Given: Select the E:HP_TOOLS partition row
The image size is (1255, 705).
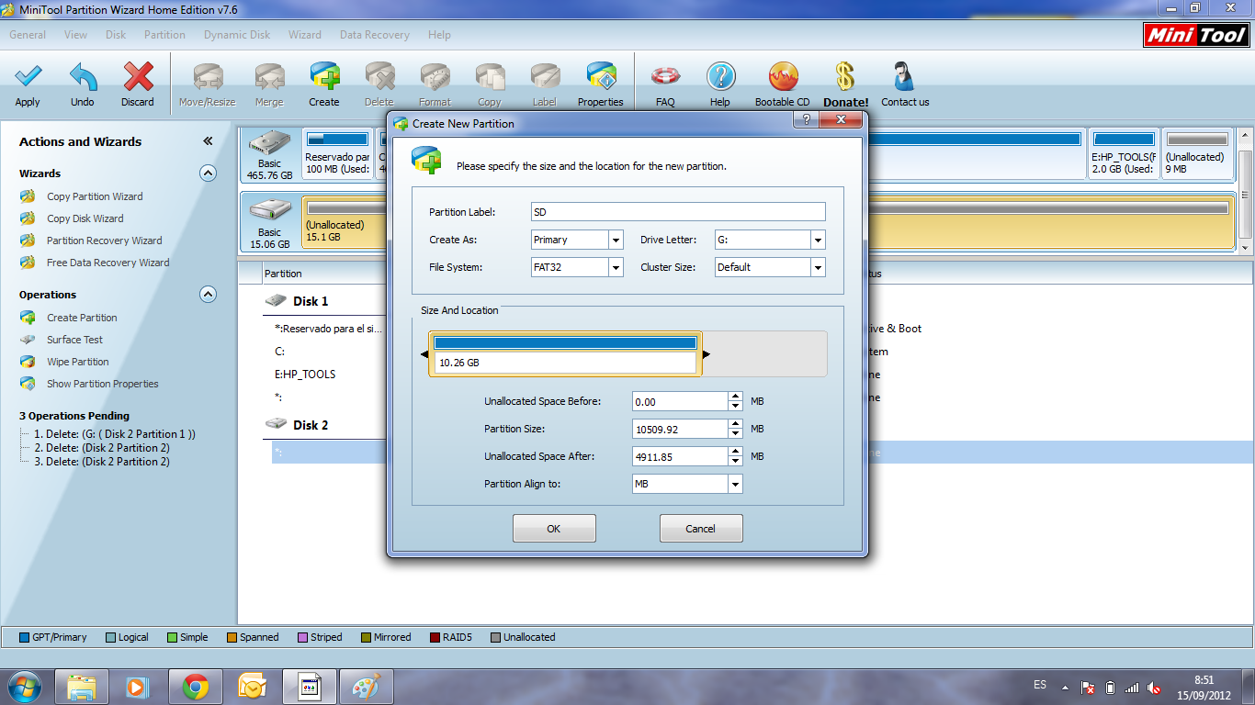Looking at the screenshot, I should coord(305,375).
